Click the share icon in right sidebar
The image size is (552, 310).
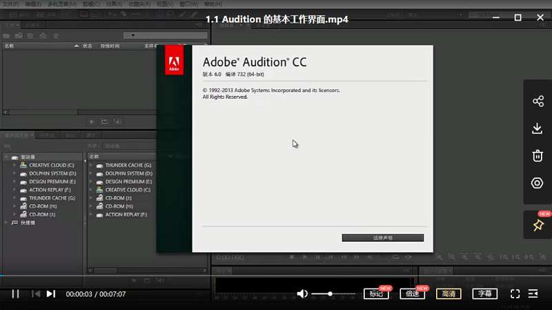tap(538, 101)
